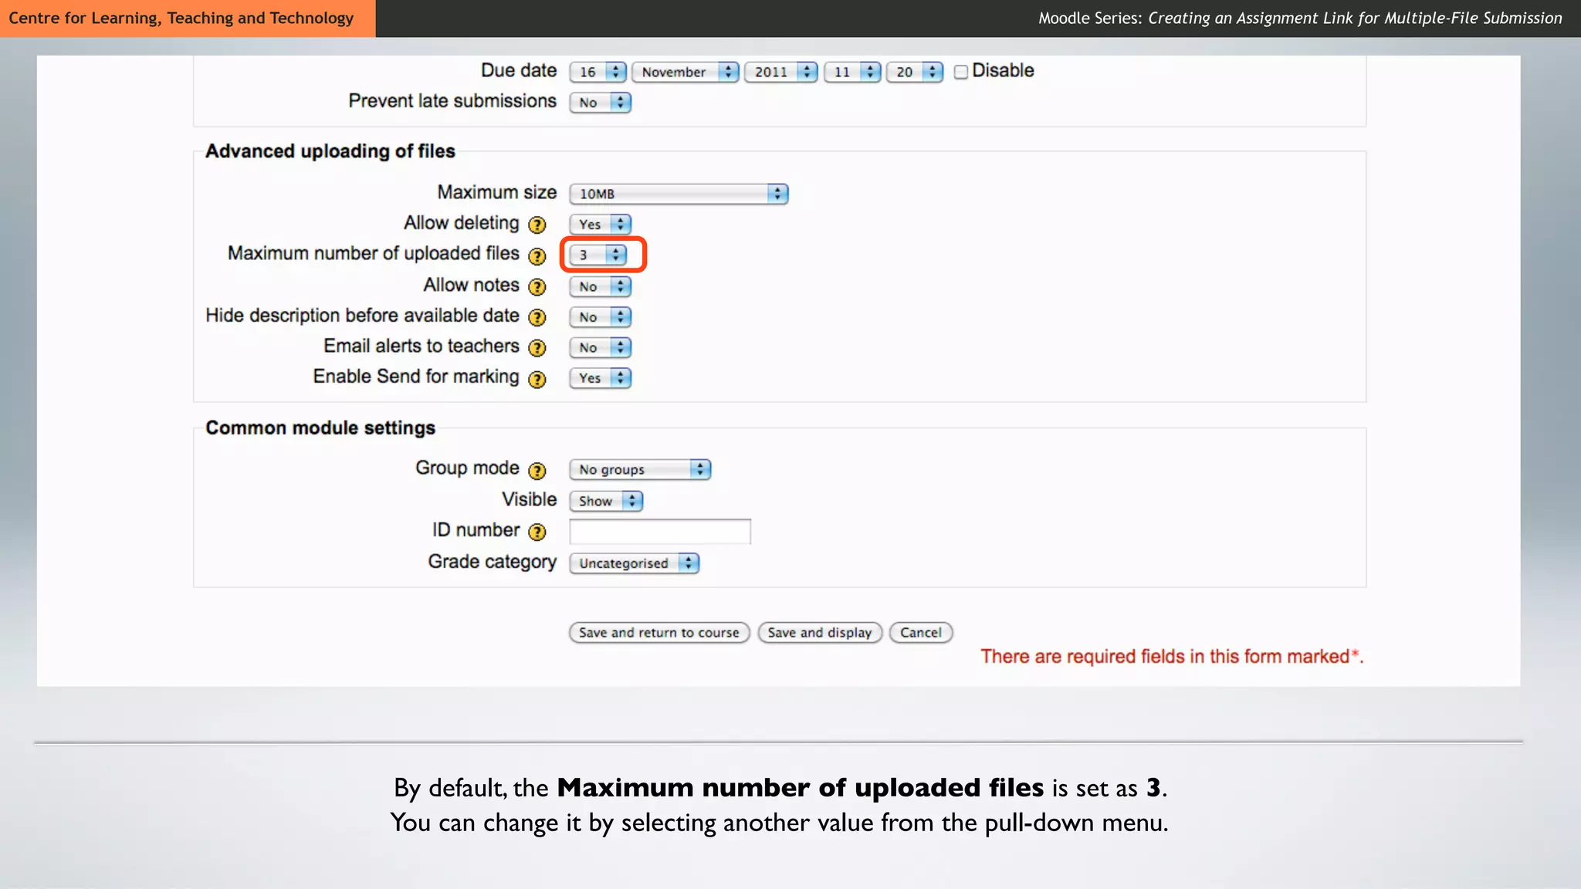Viewport: 1581px width, 889px height.
Task: Click the 'Maximum size' label
Action: coord(496,192)
